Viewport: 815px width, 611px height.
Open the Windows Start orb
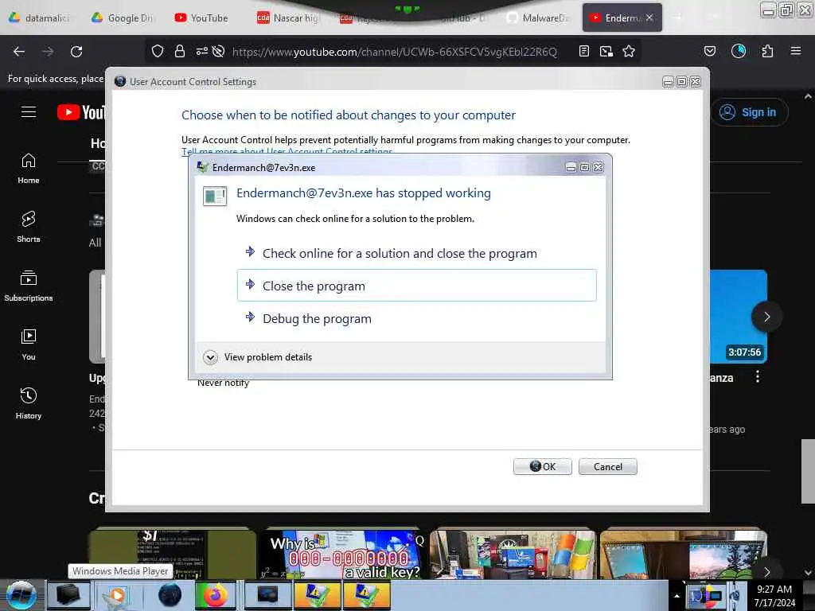(21, 595)
